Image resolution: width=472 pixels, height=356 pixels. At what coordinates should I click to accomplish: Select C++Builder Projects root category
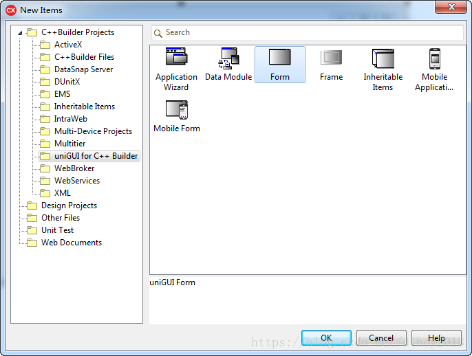(x=78, y=32)
